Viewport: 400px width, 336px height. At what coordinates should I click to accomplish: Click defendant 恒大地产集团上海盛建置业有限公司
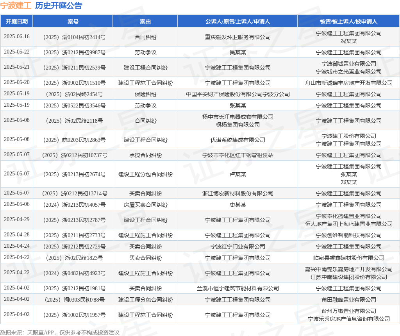(x=349, y=224)
